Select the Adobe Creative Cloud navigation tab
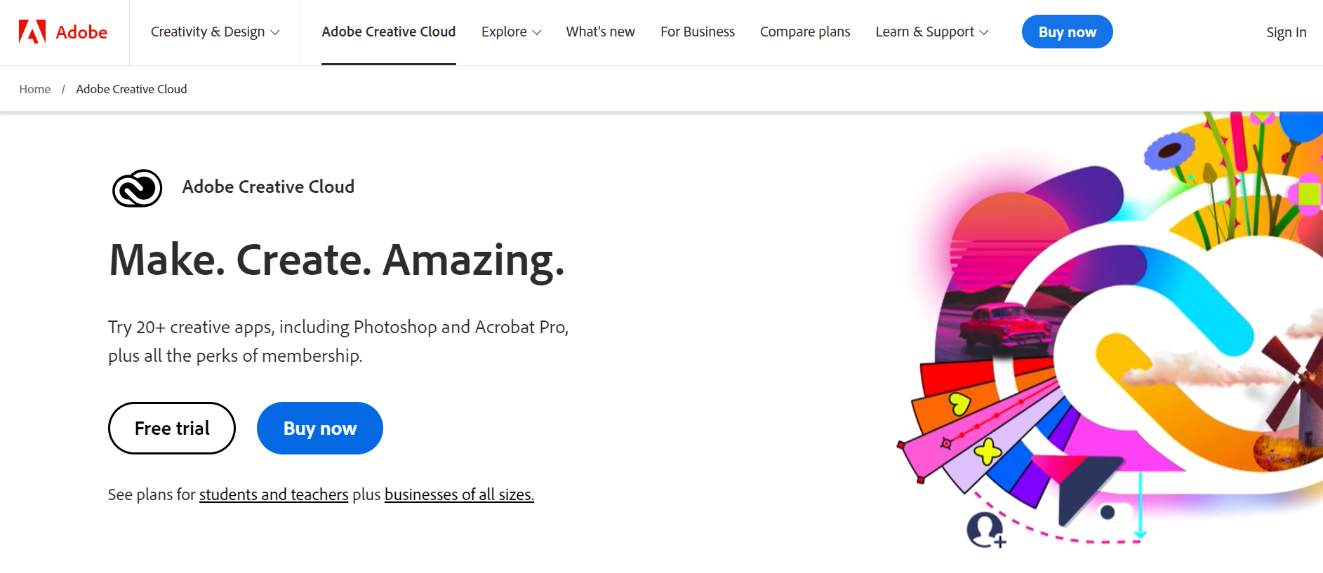 [389, 32]
